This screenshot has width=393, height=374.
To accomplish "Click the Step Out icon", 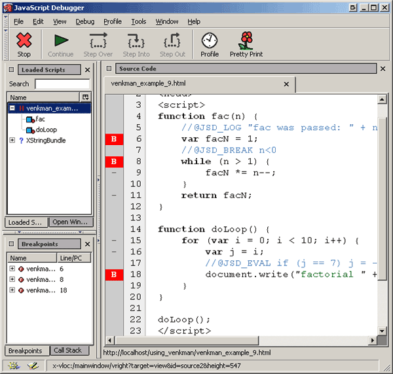I will coord(172,41).
